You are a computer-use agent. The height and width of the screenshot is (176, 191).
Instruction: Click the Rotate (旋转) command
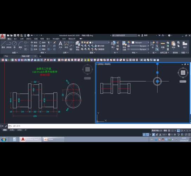tap(42, 43)
